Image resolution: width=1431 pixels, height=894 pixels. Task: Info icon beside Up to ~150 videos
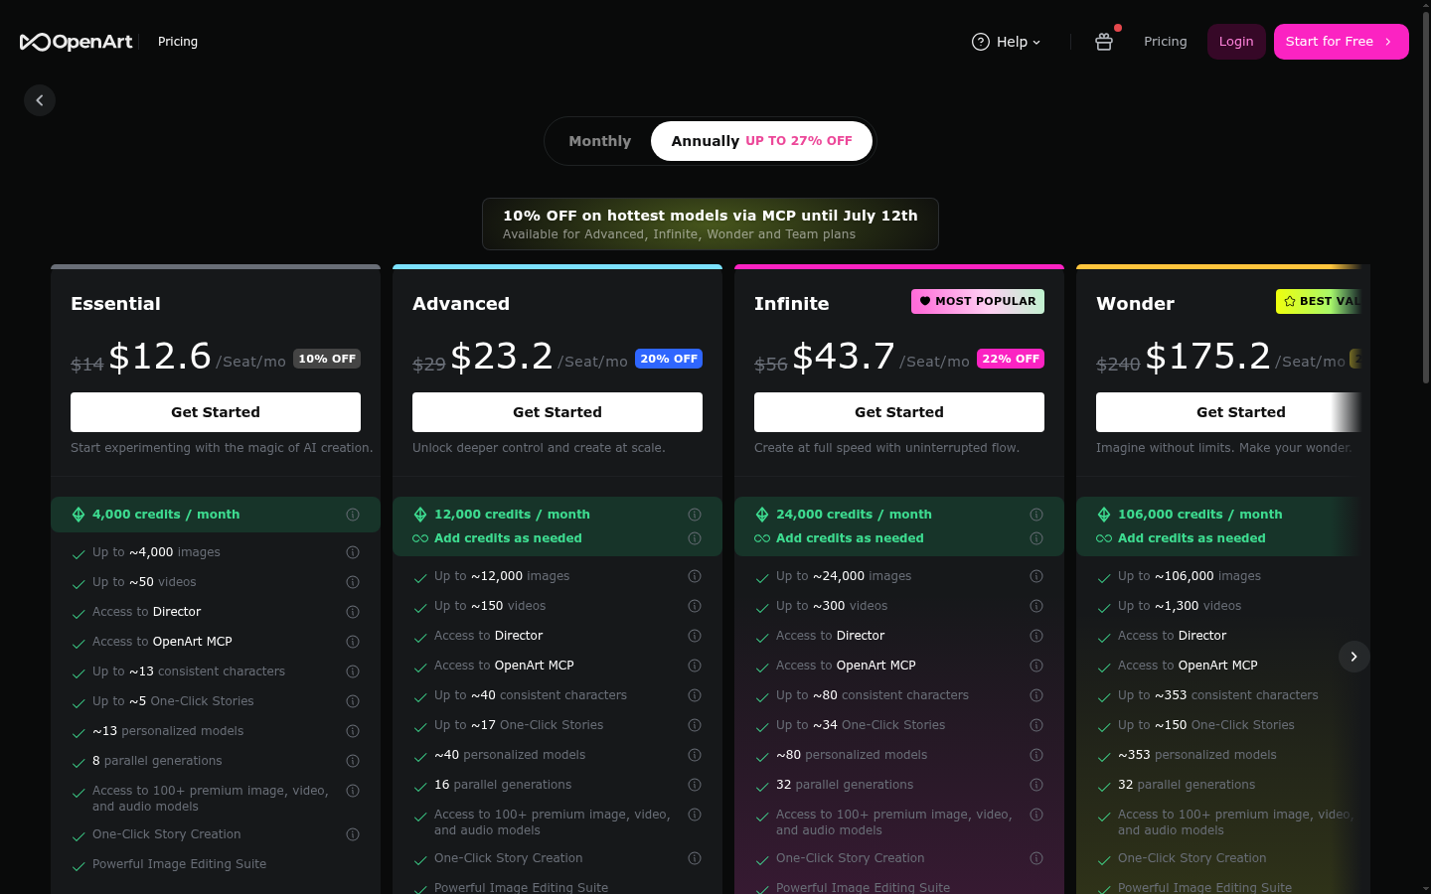click(695, 606)
